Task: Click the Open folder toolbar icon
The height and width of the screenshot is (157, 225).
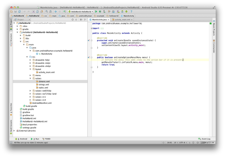Action: [11, 12]
